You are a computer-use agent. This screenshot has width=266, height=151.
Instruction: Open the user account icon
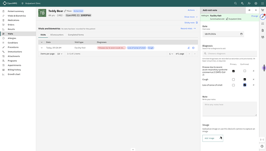click(x=256, y=3)
